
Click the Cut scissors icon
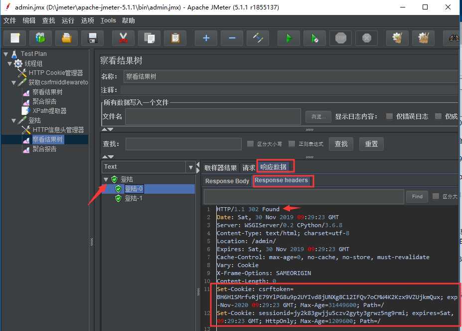point(123,38)
